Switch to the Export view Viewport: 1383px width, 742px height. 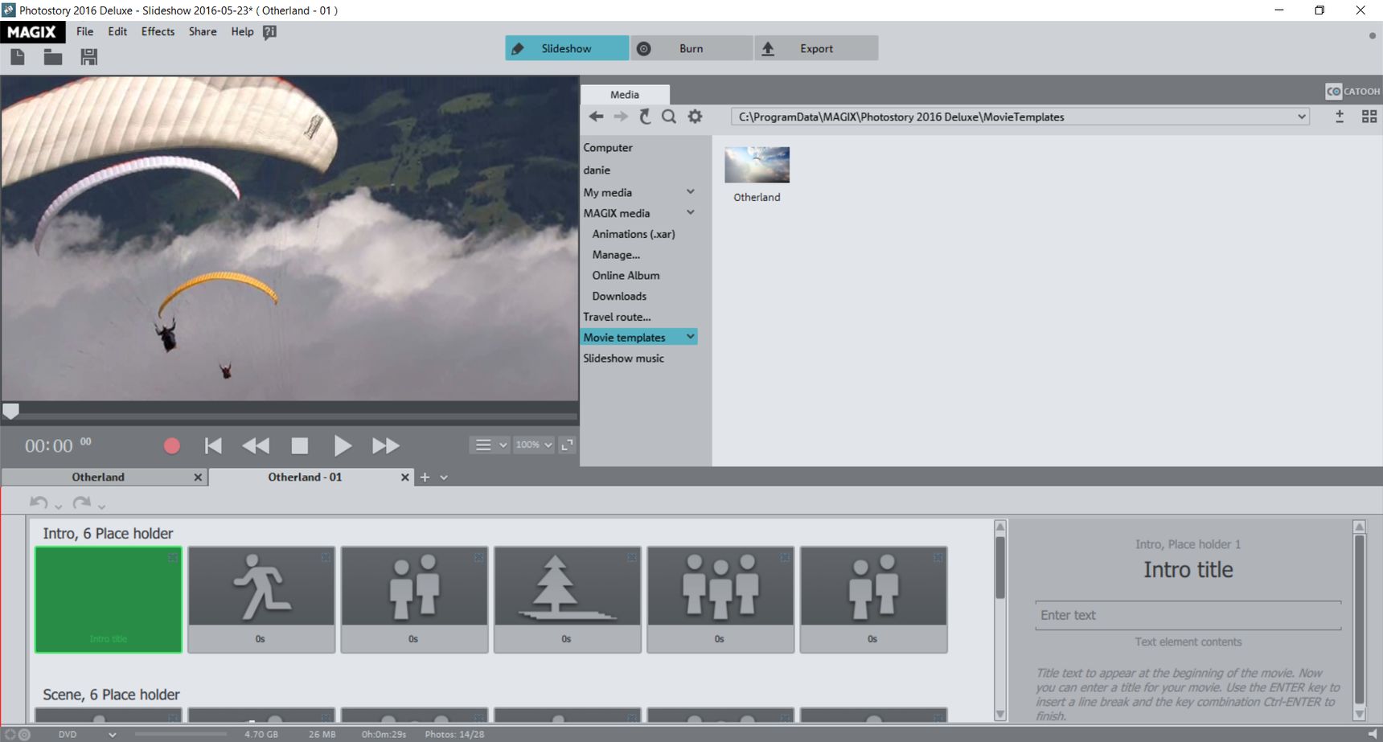(x=816, y=48)
